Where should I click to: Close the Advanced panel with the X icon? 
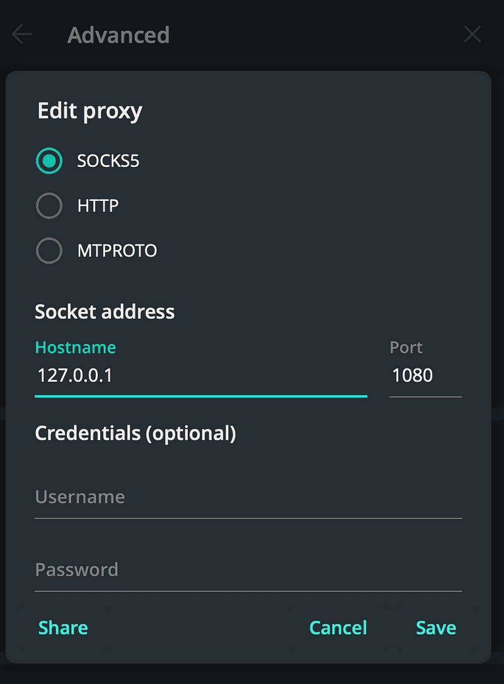click(472, 35)
